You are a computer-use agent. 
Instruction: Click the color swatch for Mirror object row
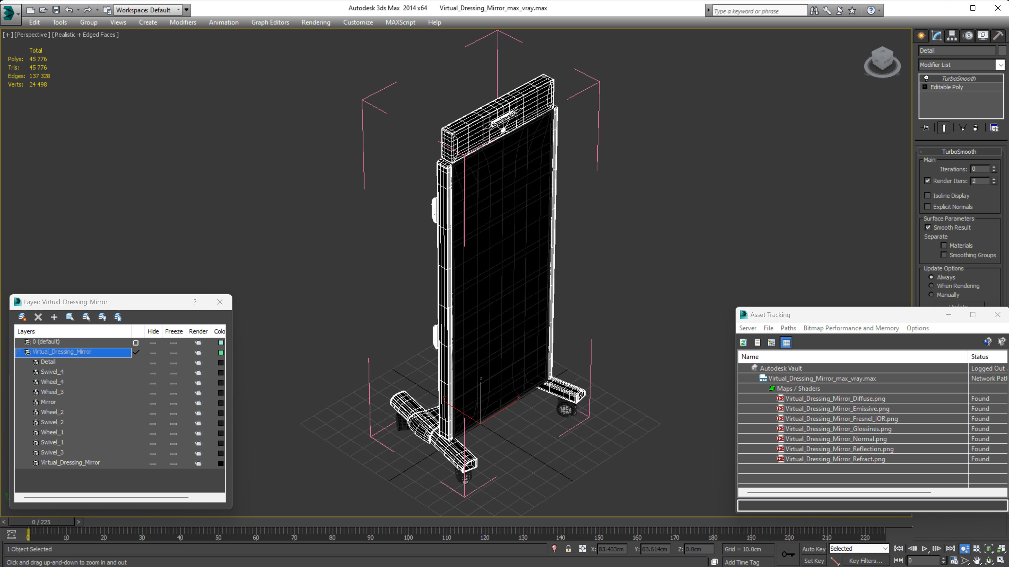[221, 403]
